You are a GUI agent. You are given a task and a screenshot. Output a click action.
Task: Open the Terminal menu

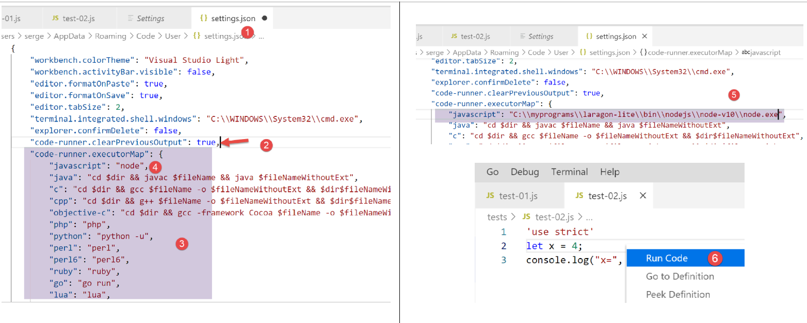pyautogui.click(x=569, y=172)
